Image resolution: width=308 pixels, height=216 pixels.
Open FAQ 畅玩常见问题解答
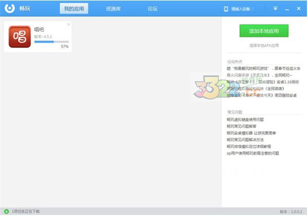[241, 126]
